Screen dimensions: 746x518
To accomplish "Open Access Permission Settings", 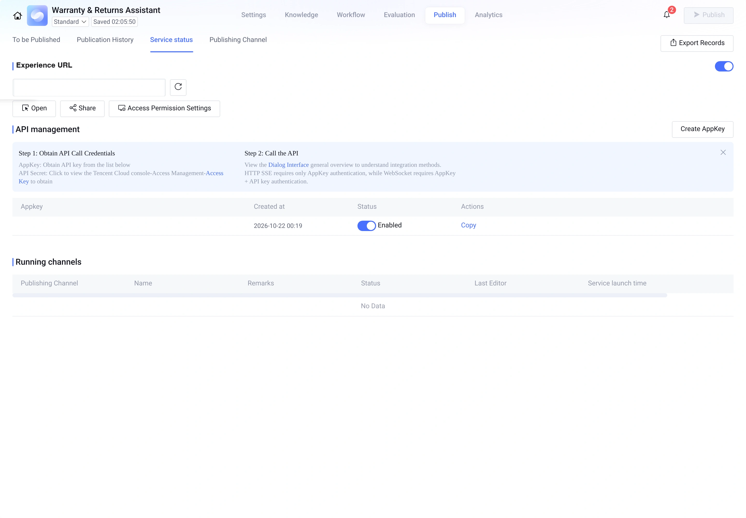I will [164, 109].
